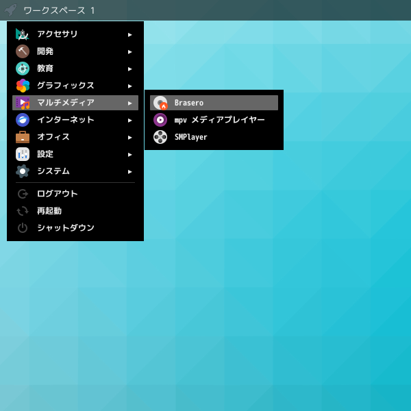Image resolution: width=411 pixels, height=411 pixels.
Task: Click the 再起動 refresh arrows icon
Action: tap(23, 211)
